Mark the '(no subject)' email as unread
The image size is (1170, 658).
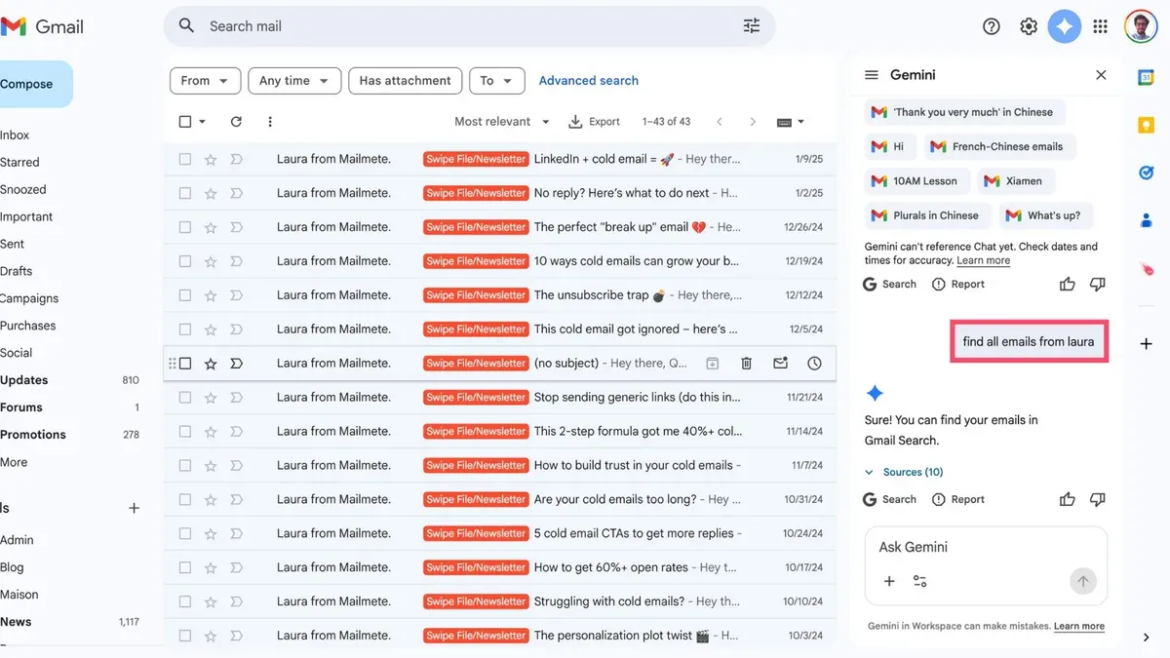point(781,364)
